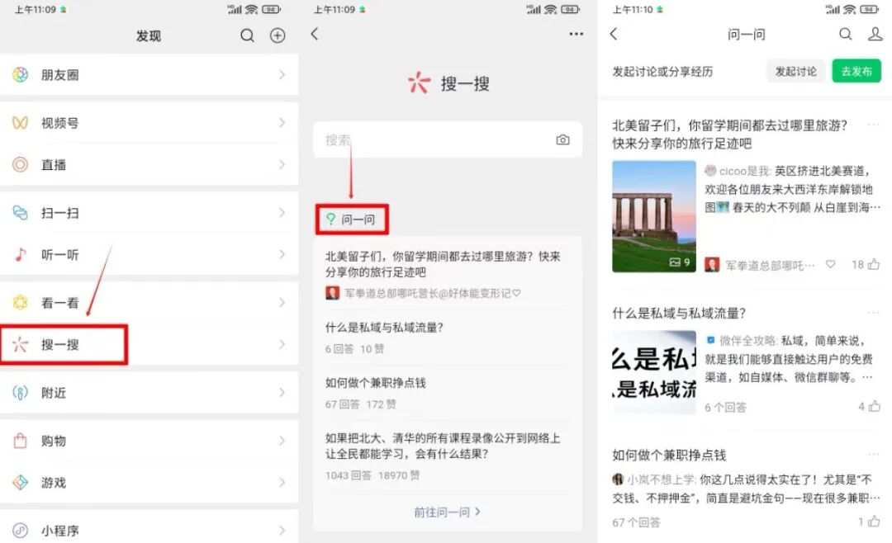Open options dots for 私域流量 question
This screenshot has height=543, width=892.
point(874,312)
